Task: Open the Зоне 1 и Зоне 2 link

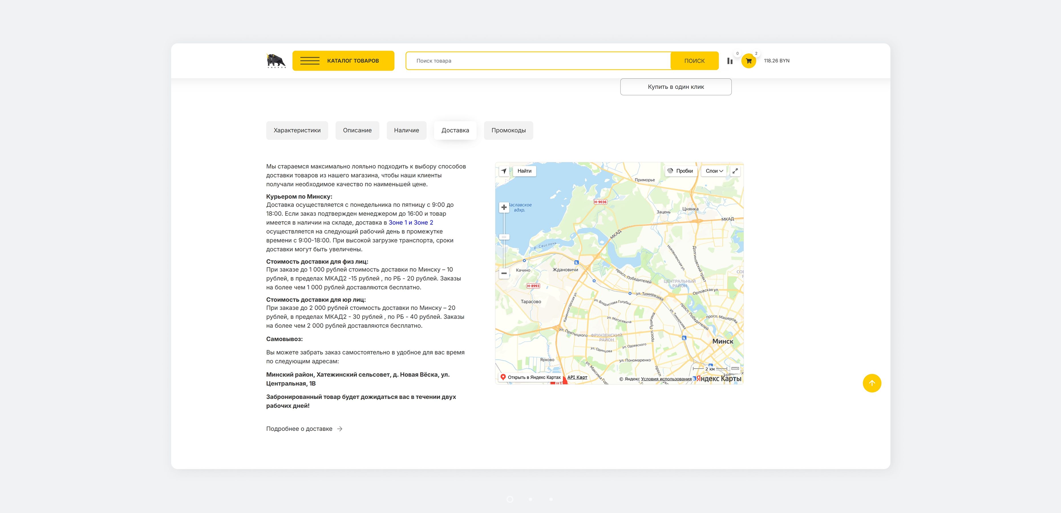Action: tap(411, 222)
